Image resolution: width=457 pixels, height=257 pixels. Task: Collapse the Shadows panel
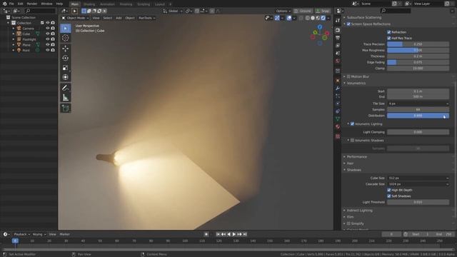354,170
